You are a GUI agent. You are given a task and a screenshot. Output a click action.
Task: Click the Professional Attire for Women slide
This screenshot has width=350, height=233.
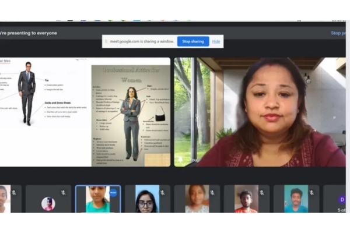pos(131,112)
